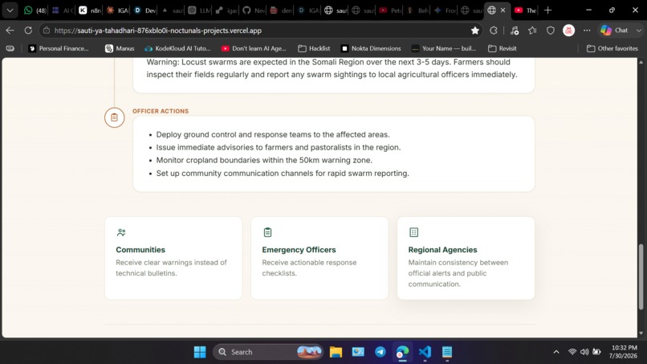
Task: Open the clock and date in the tray
Action: click(624, 352)
